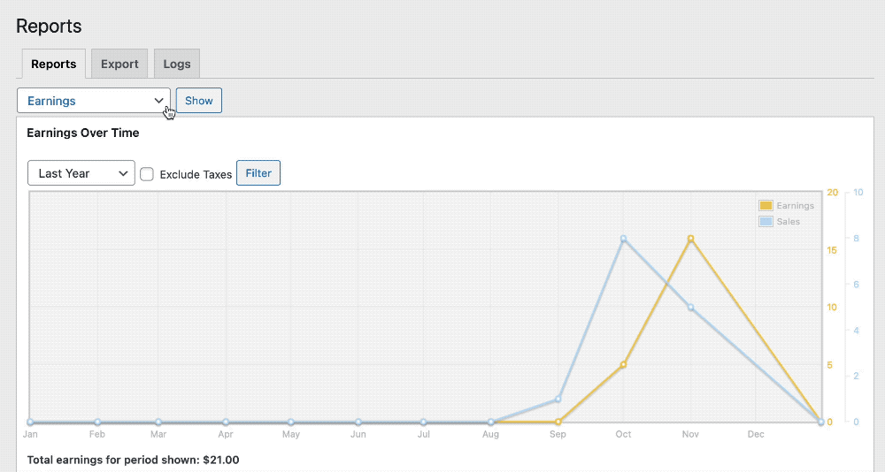Click the Earnings data point at Oct
Screen dimensions: 885x472
tap(624, 364)
